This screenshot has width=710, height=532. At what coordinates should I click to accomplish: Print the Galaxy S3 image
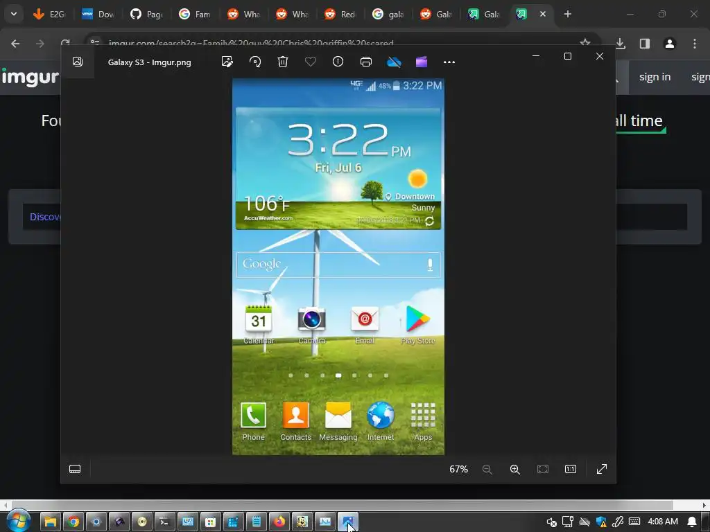pos(366,62)
